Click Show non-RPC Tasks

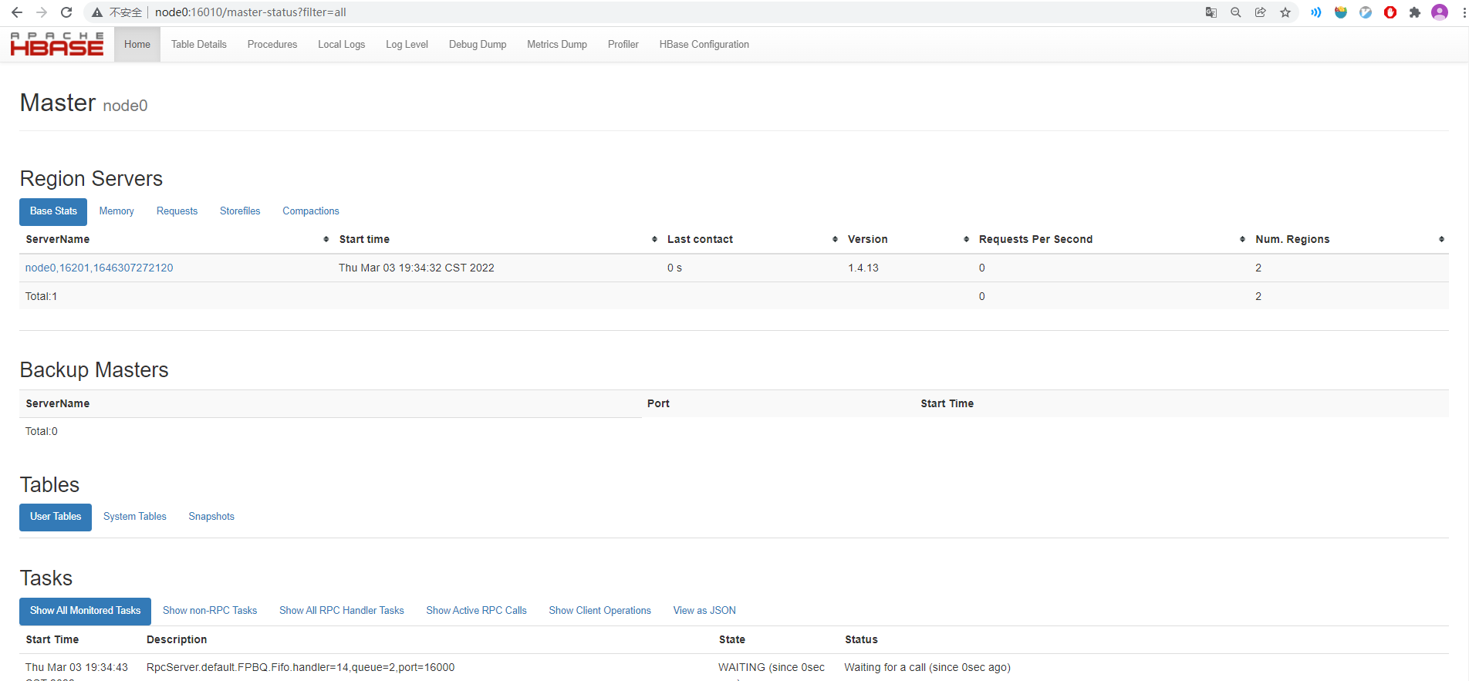(x=210, y=611)
